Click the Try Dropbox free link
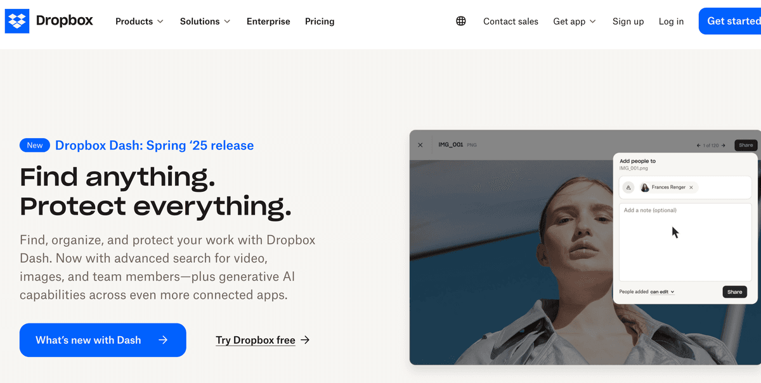 (256, 340)
